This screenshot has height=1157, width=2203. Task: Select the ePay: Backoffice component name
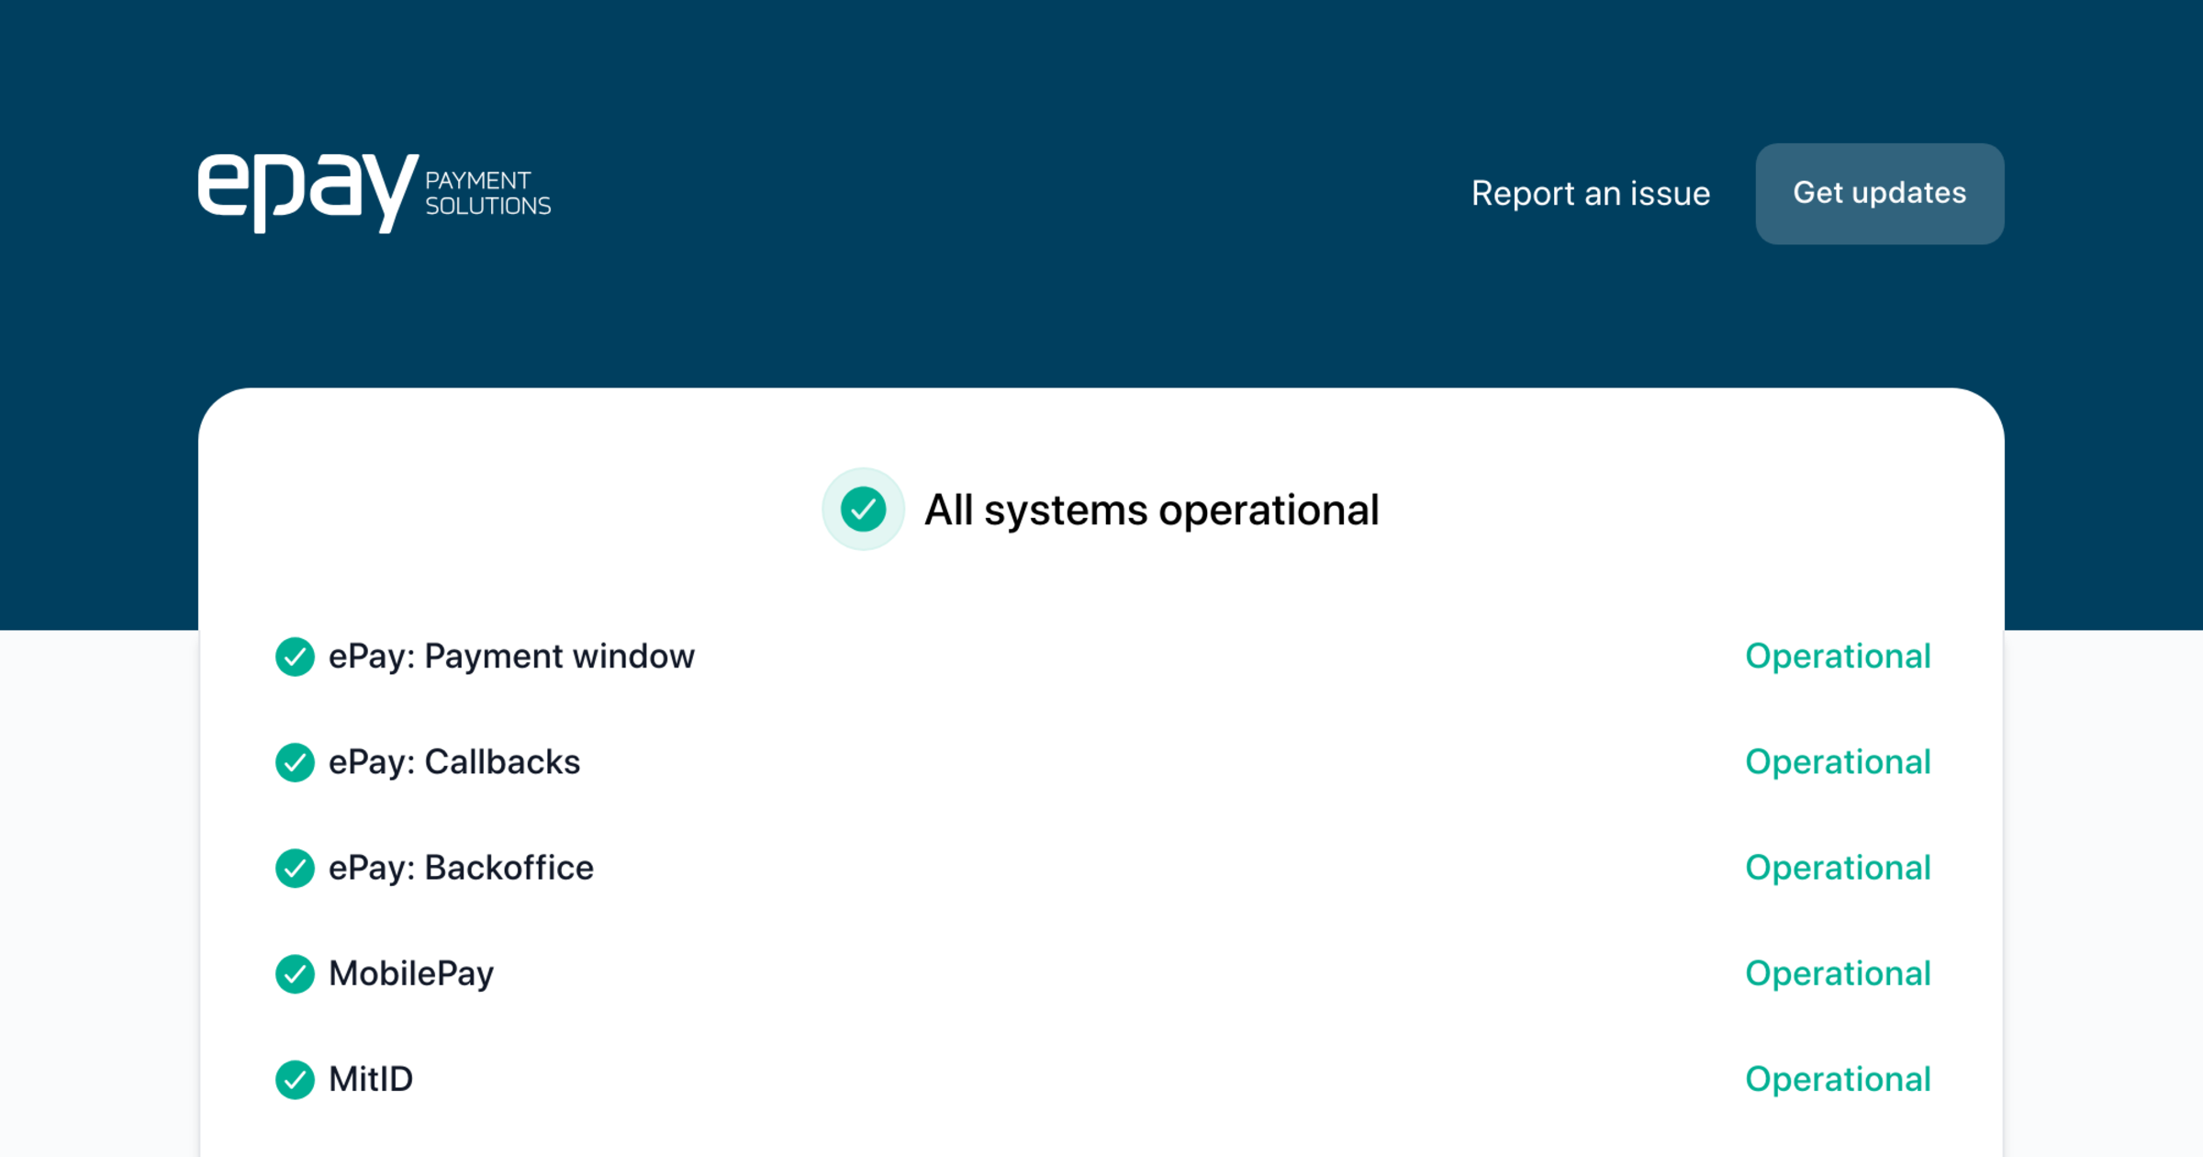461,868
